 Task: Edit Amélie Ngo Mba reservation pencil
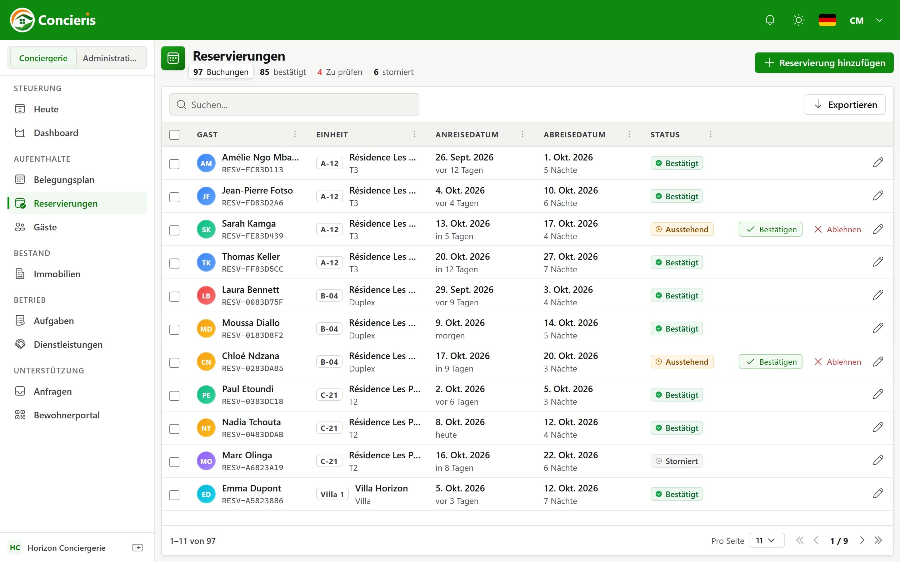(878, 163)
